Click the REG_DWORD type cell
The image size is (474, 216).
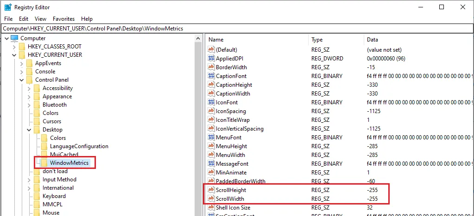(x=327, y=59)
